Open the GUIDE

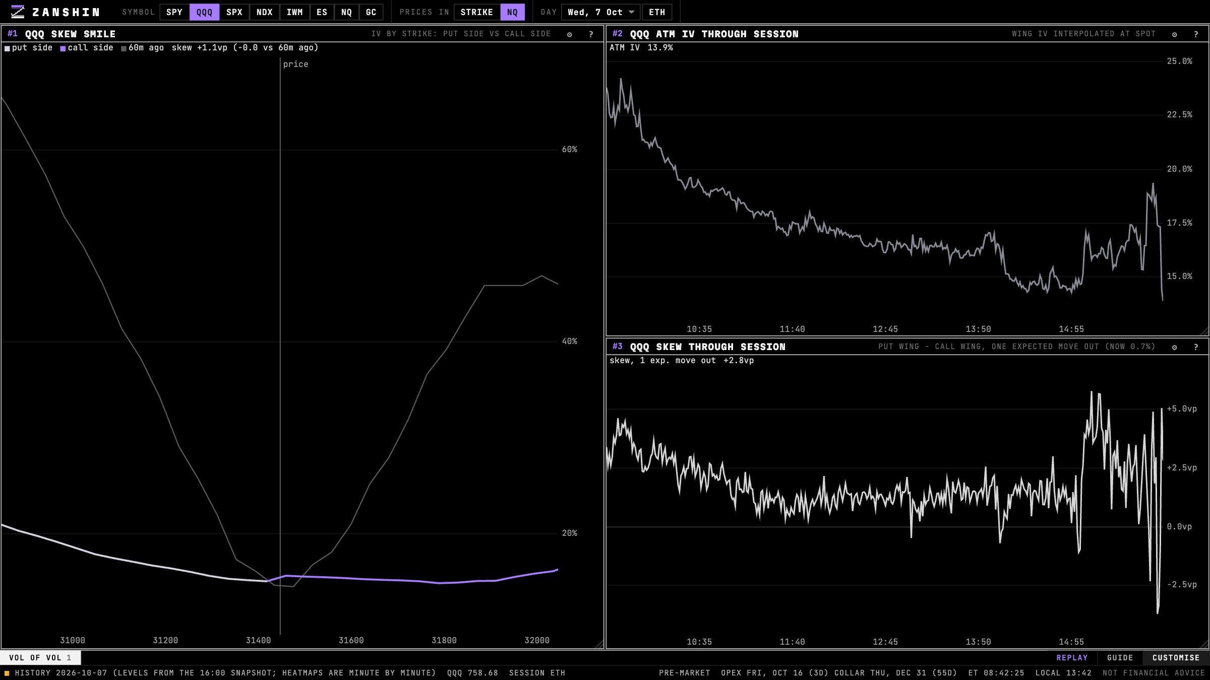click(x=1120, y=658)
